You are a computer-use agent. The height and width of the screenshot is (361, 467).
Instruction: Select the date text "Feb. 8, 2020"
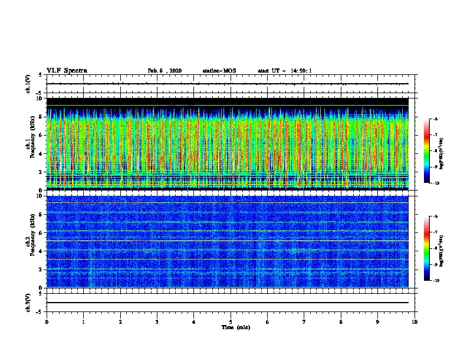[165, 71]
